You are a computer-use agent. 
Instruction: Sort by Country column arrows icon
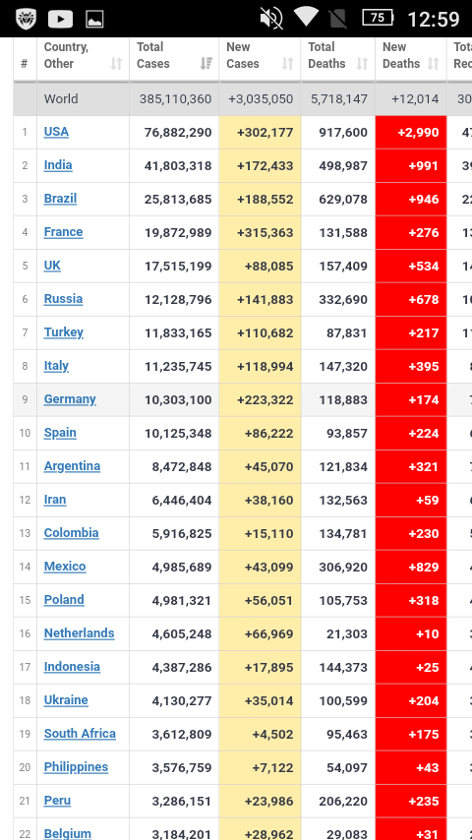pyautogui.click(x=116, y=64)
